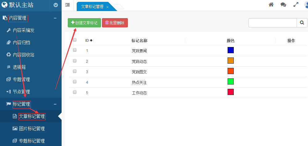
Task: Click the home icon in top bar
Action: coord(271,5)
